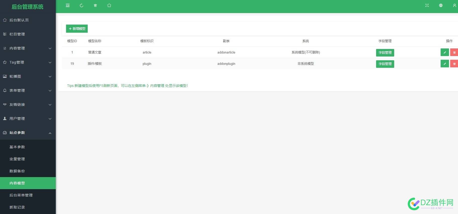This screenshot has height=214, width=458.
Task: Select 内容模型 submenu item
Action: [x=28, y=183]
